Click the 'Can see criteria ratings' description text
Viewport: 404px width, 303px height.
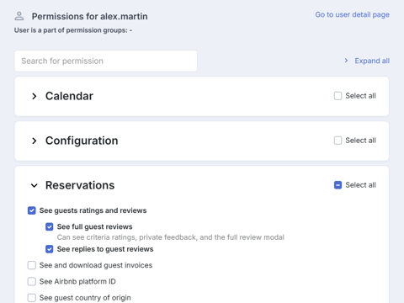click(x=171, y=237)
